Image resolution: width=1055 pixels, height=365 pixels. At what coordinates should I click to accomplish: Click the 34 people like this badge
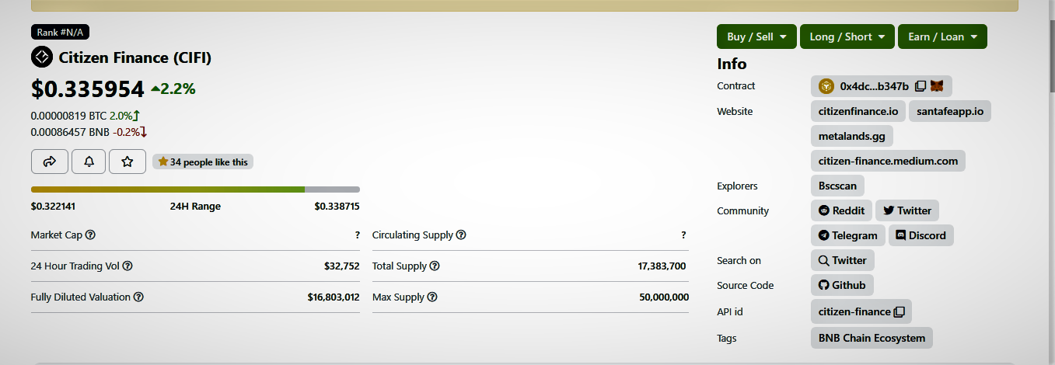(203, 162)
